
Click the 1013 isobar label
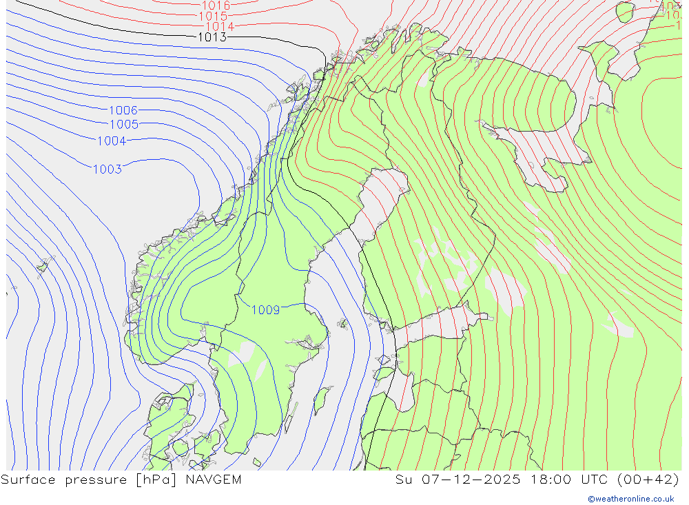(212, 37)
